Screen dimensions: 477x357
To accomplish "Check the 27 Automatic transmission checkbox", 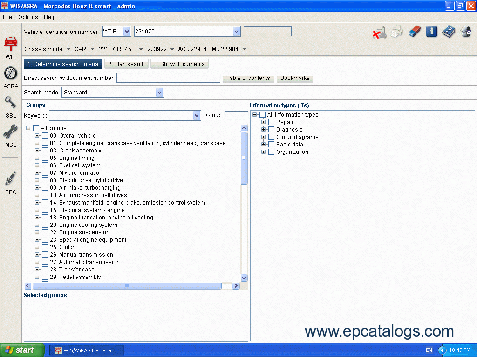I will pos(45,262).
